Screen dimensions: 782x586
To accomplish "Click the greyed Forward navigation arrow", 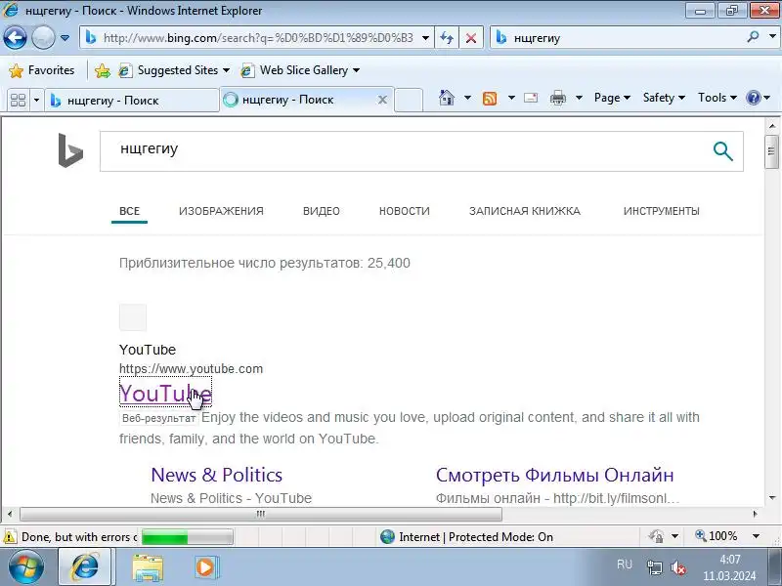I will coord(43,37).
